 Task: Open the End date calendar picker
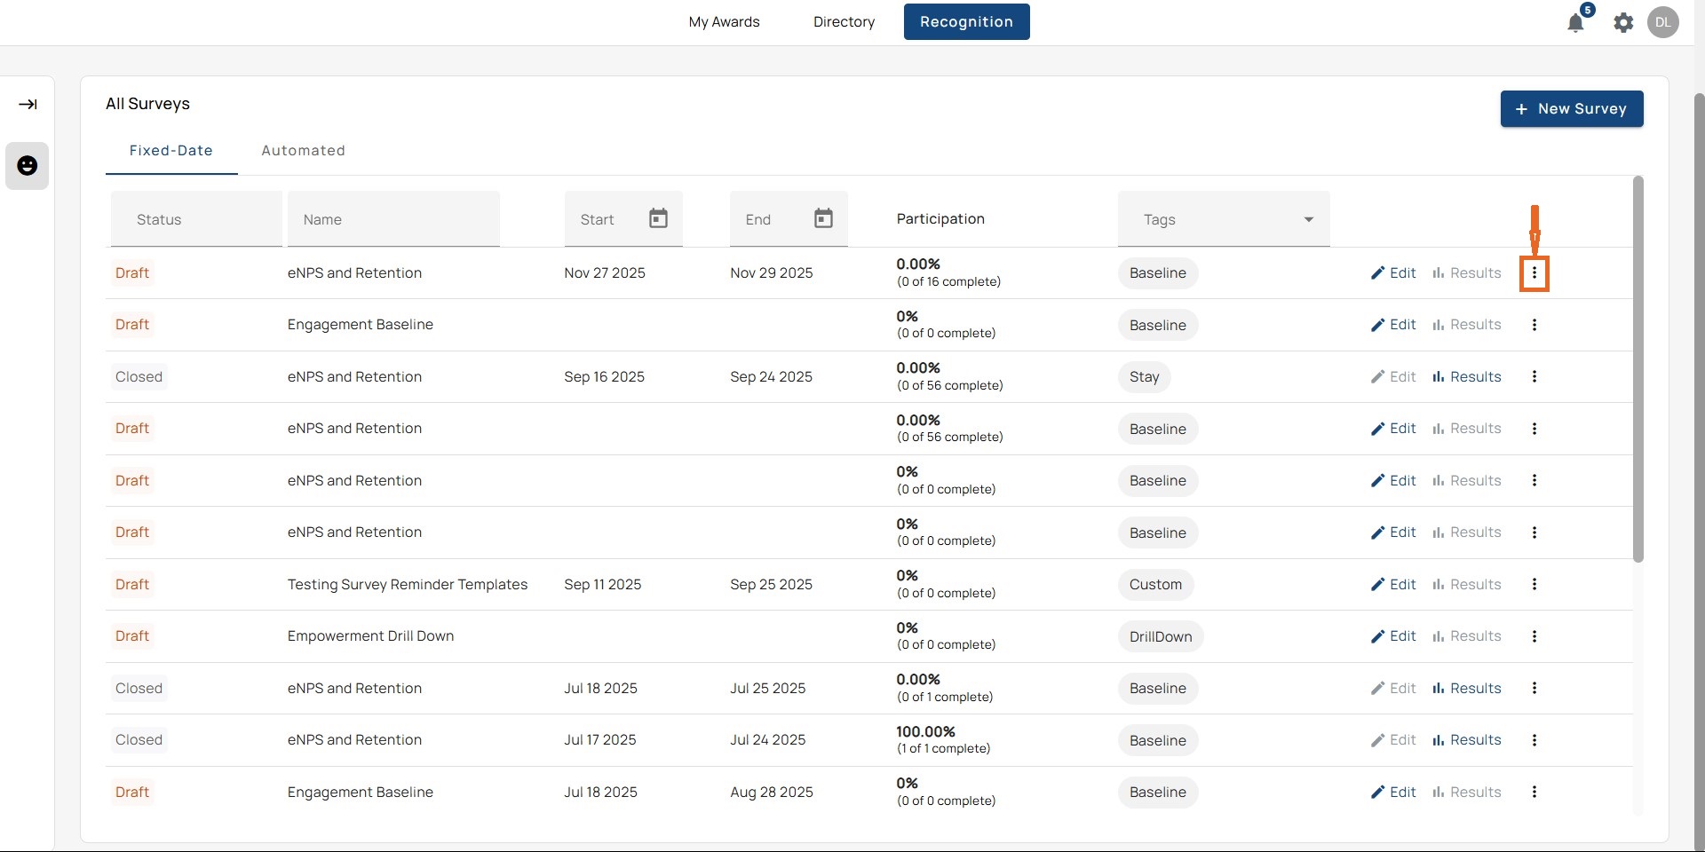[x=823, y=218]
